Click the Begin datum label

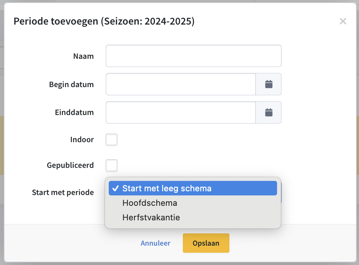pyautogui.click(x=72, y=84)
